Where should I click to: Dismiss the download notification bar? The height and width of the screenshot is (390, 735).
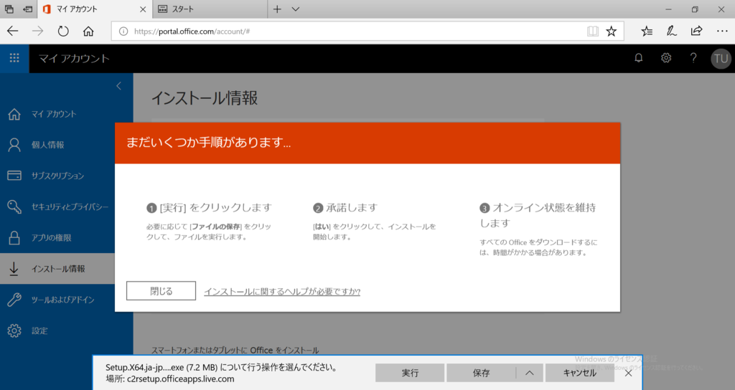pos(628,373)
